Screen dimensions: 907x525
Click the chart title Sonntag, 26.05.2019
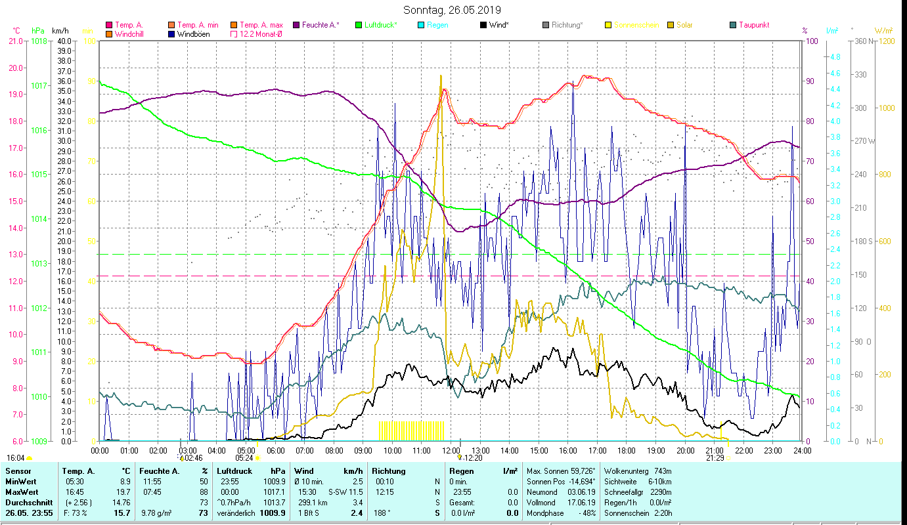(452, 10)
